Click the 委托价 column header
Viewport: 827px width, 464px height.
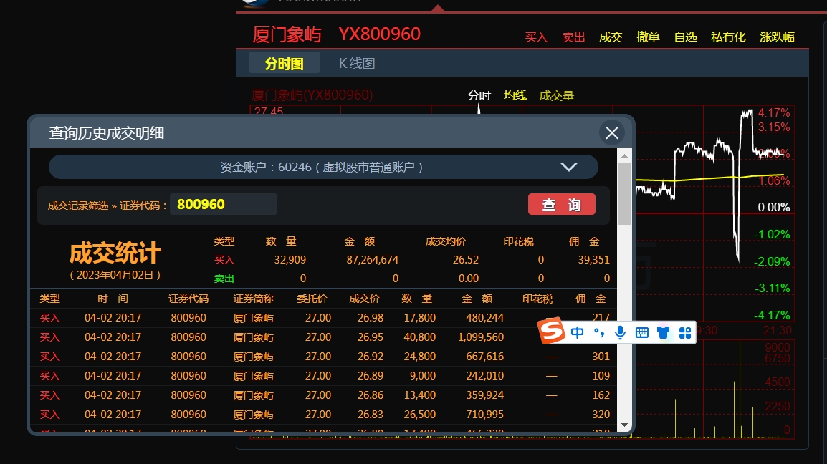(312, 299)
